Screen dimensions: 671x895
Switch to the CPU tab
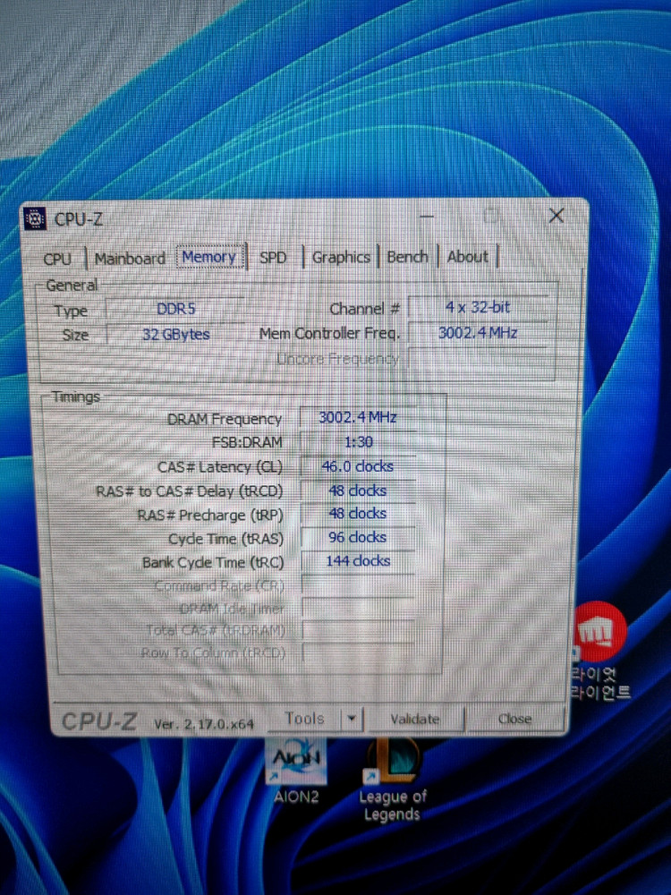57,259
